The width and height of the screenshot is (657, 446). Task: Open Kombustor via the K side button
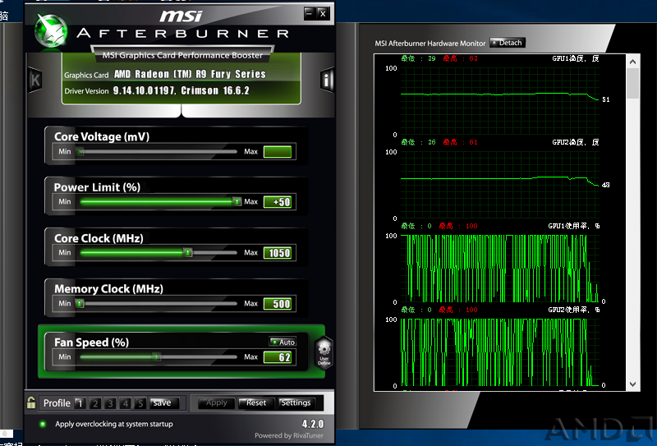pos(34,80)
